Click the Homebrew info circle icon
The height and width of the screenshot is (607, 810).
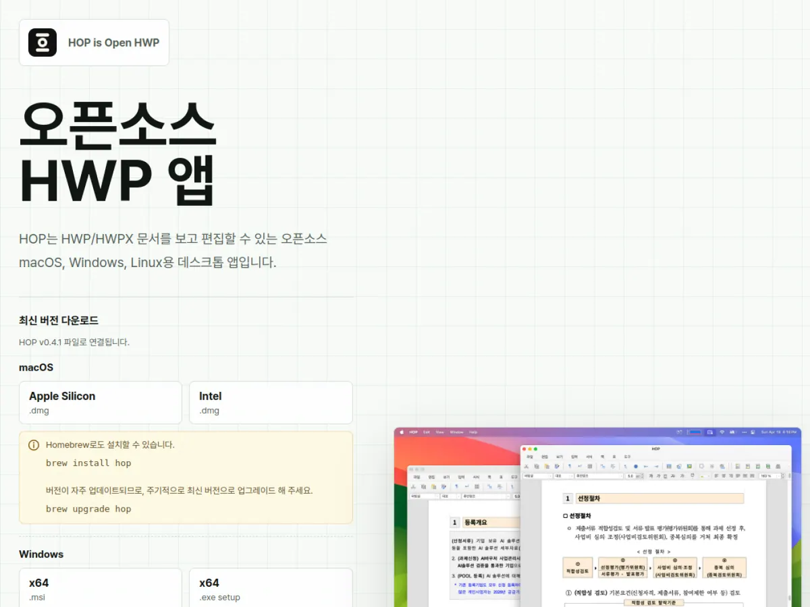(x=34, y=445)
